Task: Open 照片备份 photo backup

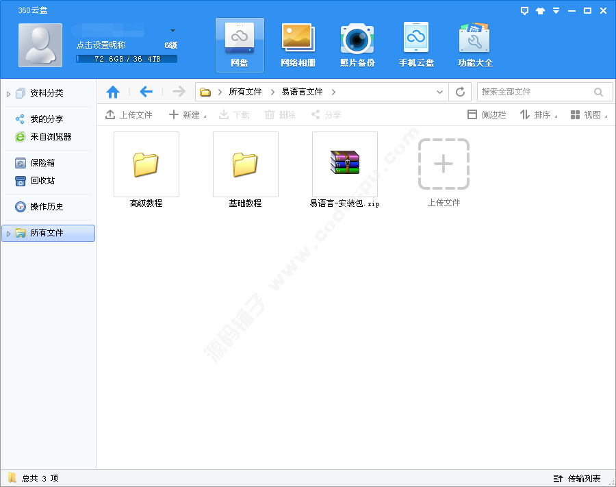Action: pos(357,45)
